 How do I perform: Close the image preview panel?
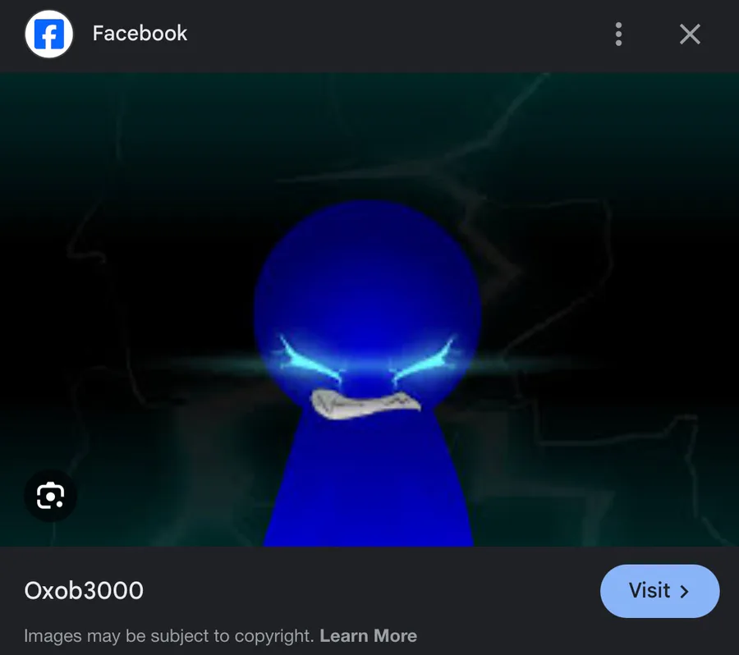(690, 34)
